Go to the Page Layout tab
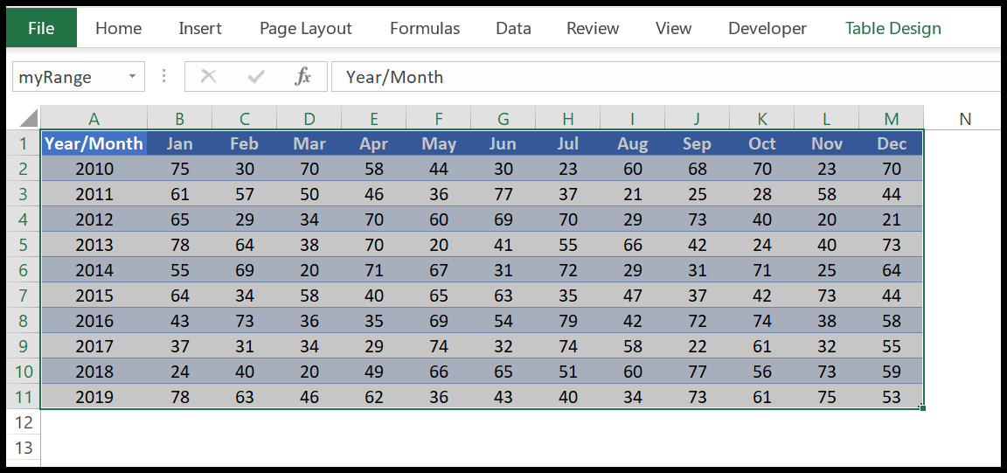Image resolution: width=1007 pixels, height=473 pixels. point(305,28)
